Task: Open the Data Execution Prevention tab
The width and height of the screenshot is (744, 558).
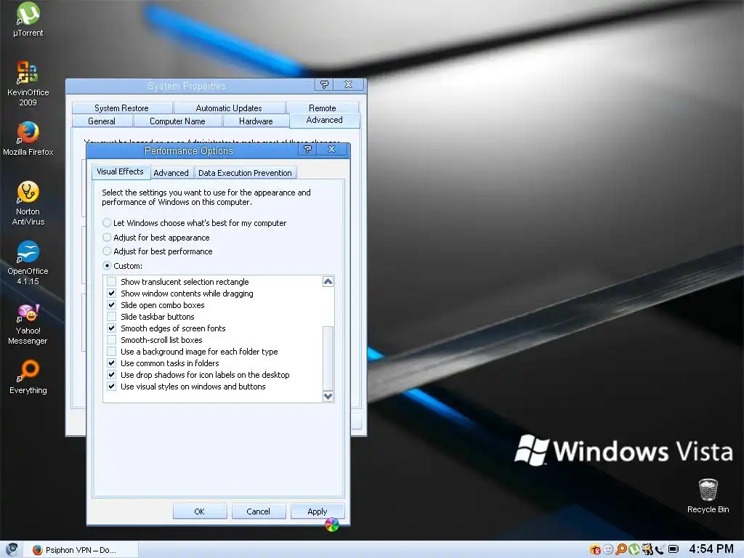Action: pyautogui.click(x=246, y=173)
